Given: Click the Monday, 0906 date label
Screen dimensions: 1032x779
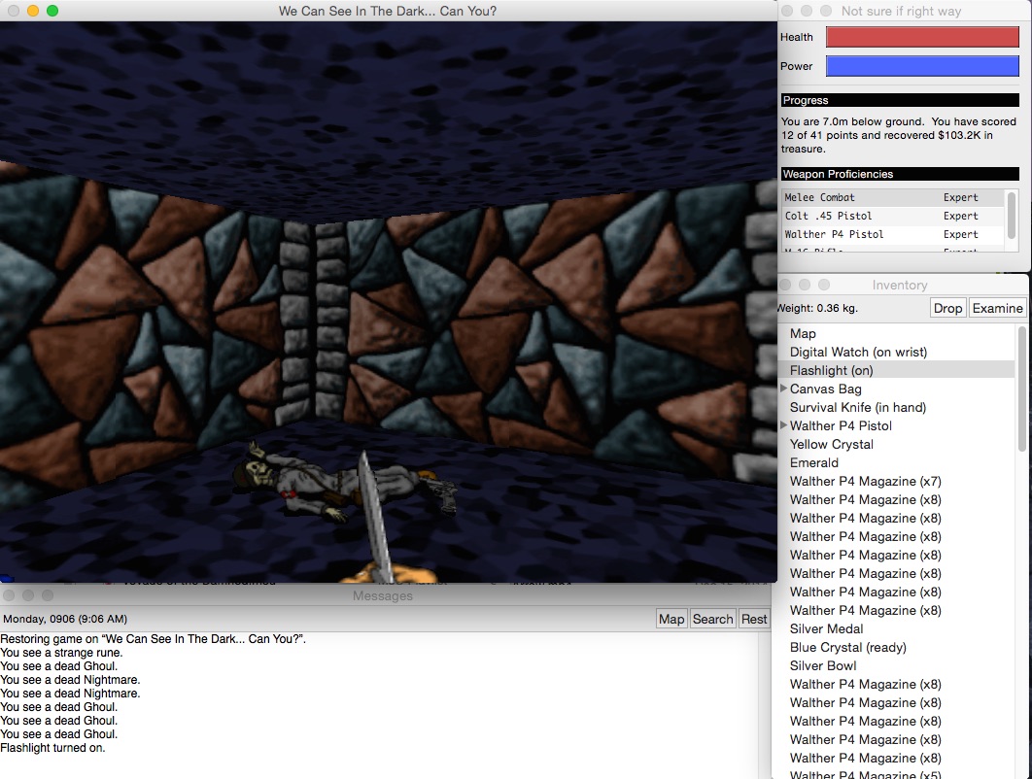Looking at the screenshot, I should (65, 619).
